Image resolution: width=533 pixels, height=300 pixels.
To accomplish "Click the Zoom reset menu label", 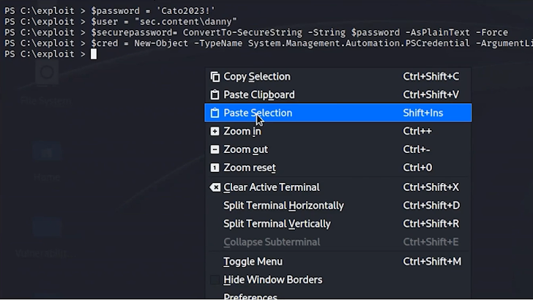I will (x=250, y=168).
